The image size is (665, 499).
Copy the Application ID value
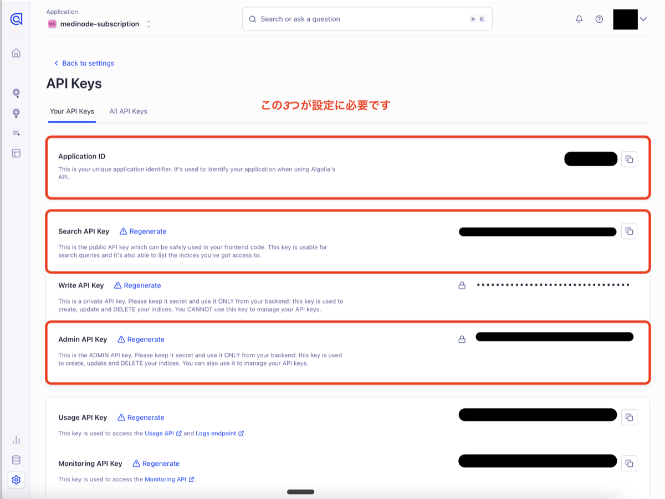[629, 160]
